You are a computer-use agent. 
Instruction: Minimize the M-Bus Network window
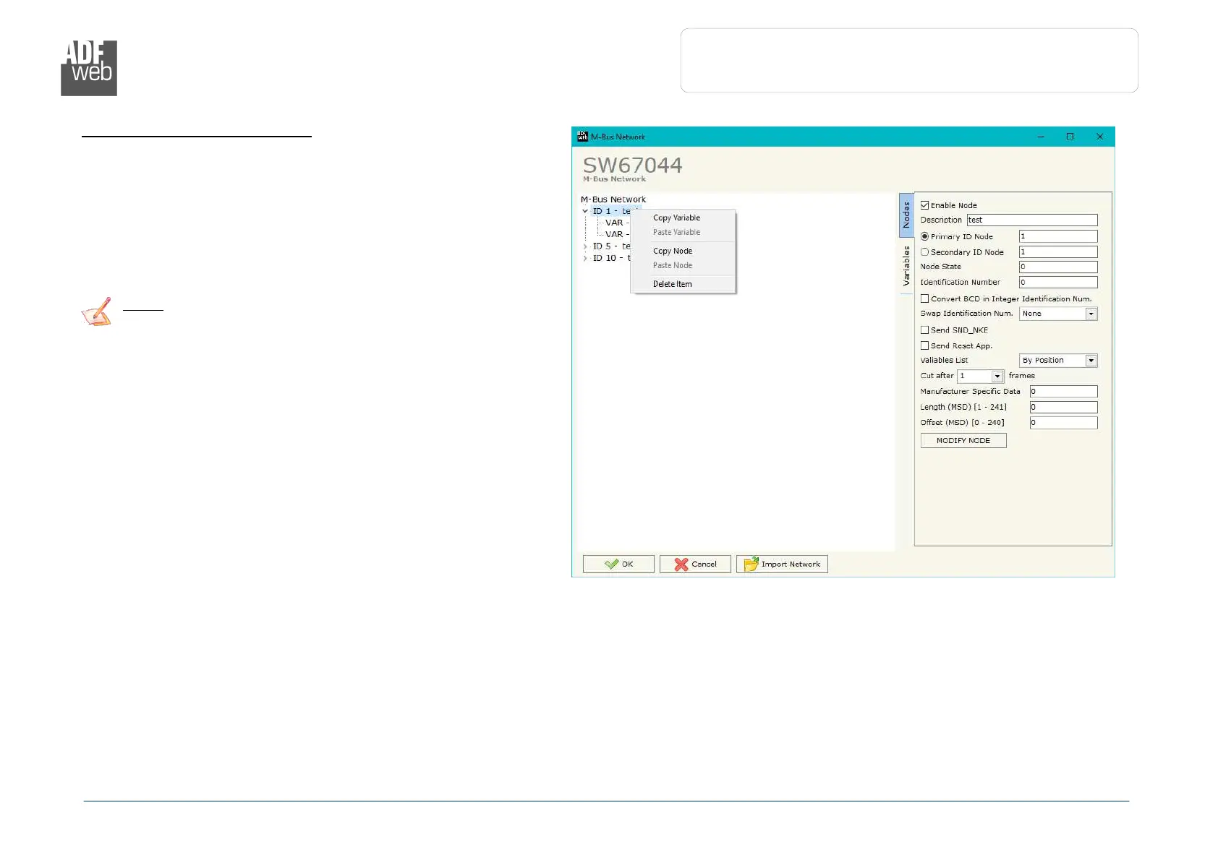coord(1041,137)
